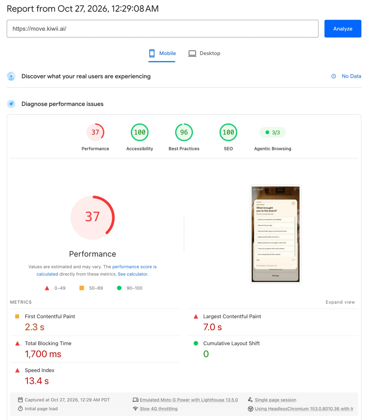The image size is (368, 420).
Task: Select the First Contentful Paint label
Action: (x=50, y=316)
